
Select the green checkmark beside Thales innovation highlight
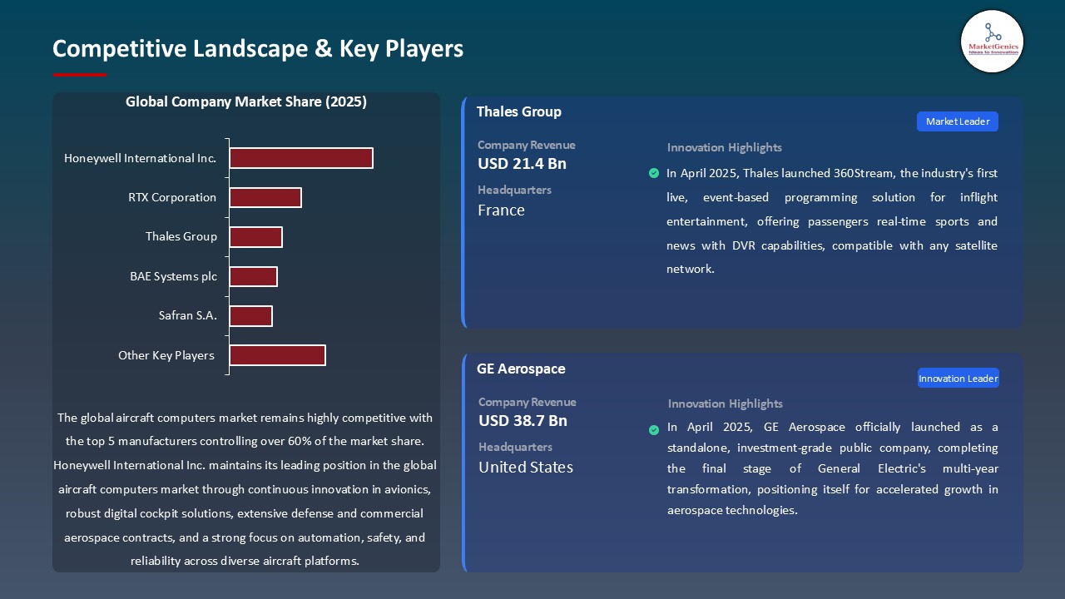pos(654,173)
